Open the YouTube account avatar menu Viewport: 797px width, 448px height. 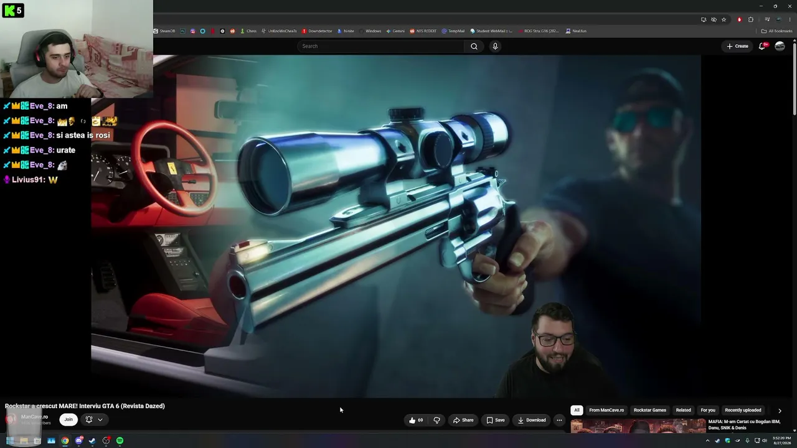(780, 46)
